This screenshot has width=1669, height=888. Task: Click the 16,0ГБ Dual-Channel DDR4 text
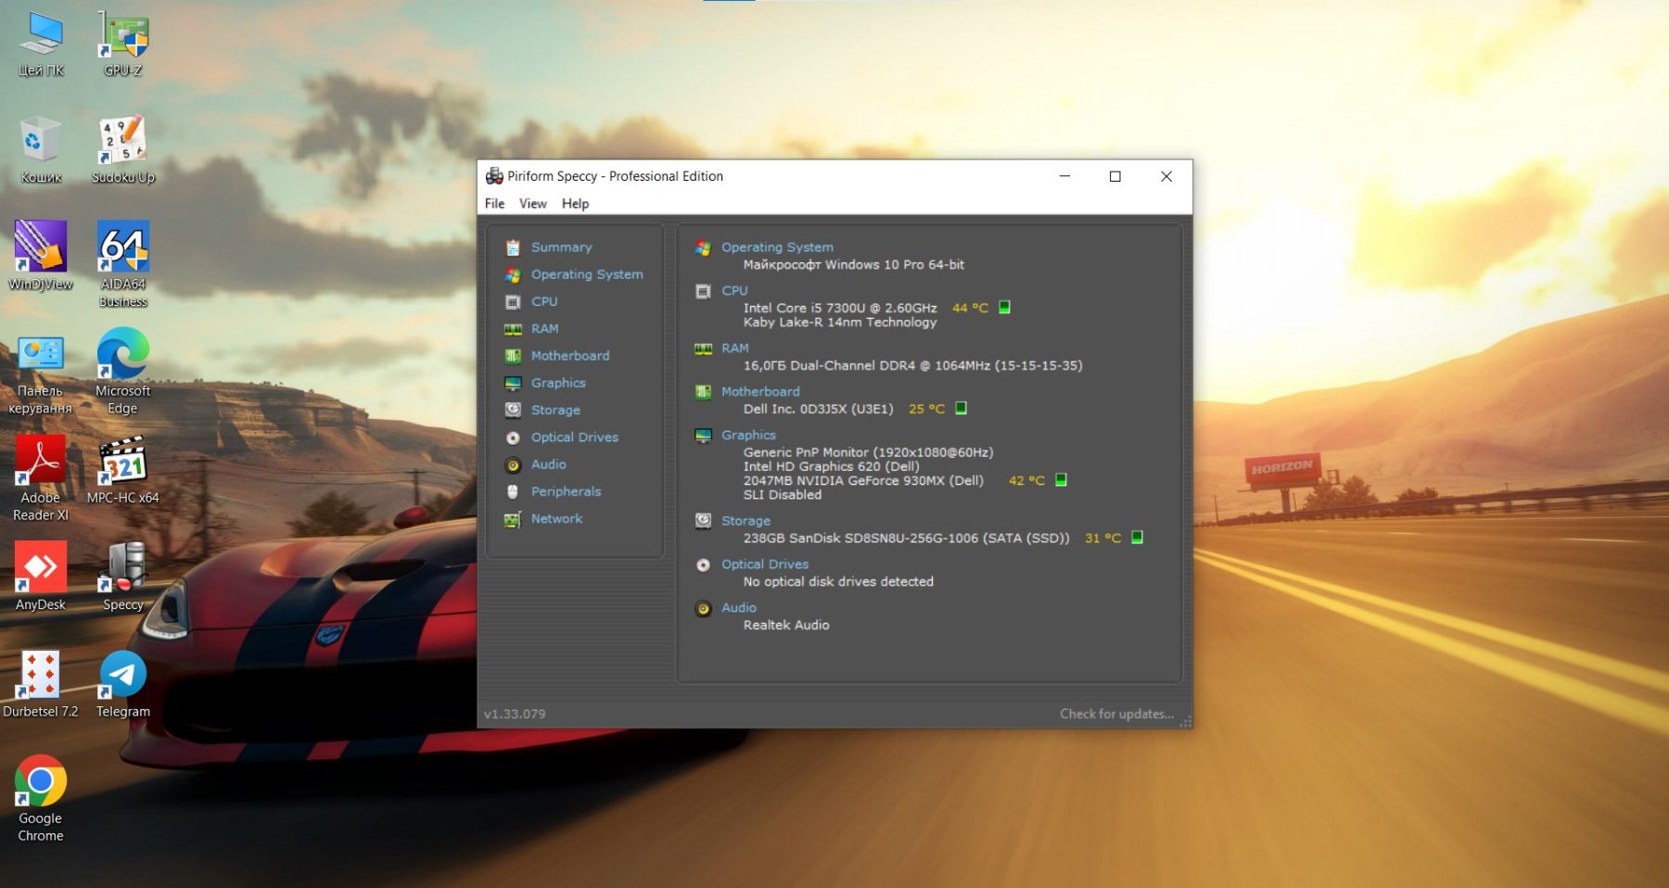[912, 365]
